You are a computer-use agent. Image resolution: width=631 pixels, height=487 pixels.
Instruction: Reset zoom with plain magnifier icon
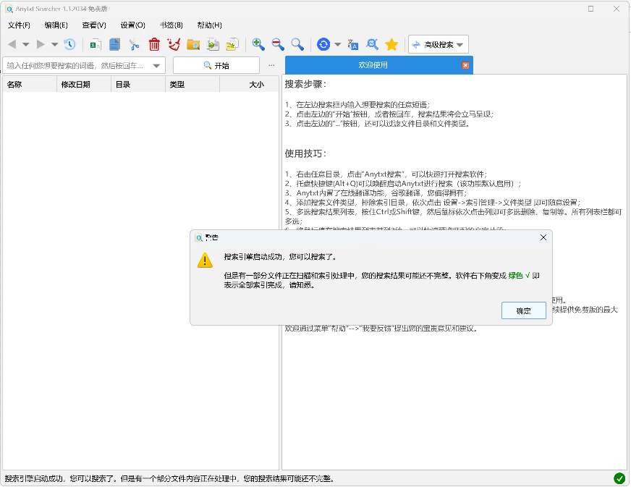click(297, 44)
